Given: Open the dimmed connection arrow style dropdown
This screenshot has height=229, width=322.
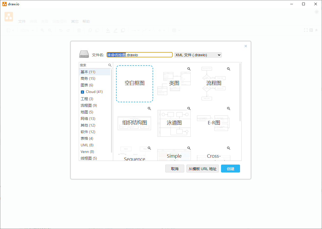Looking at the screenshot, I should (x=135, y=30).
